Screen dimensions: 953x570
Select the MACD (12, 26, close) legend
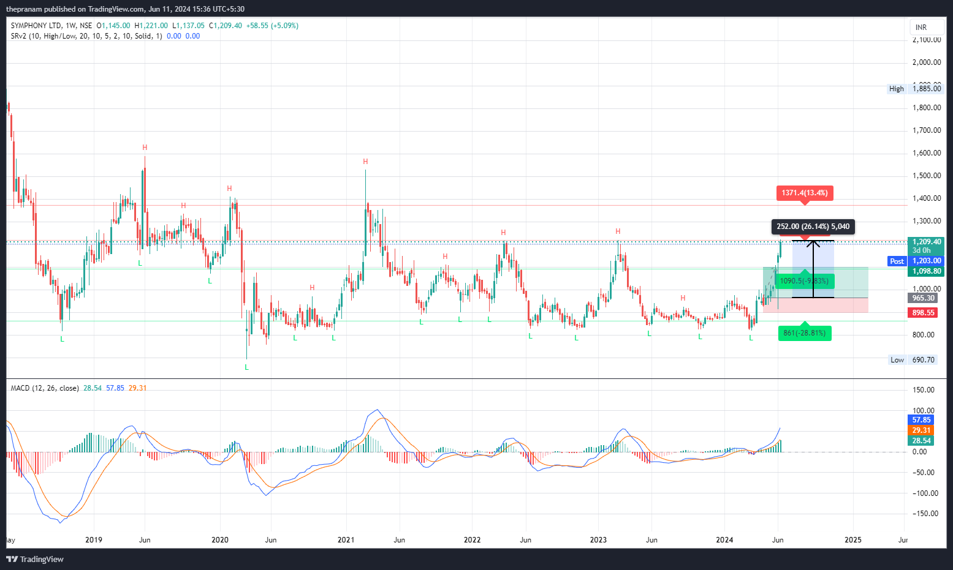(x=45, y=388)
